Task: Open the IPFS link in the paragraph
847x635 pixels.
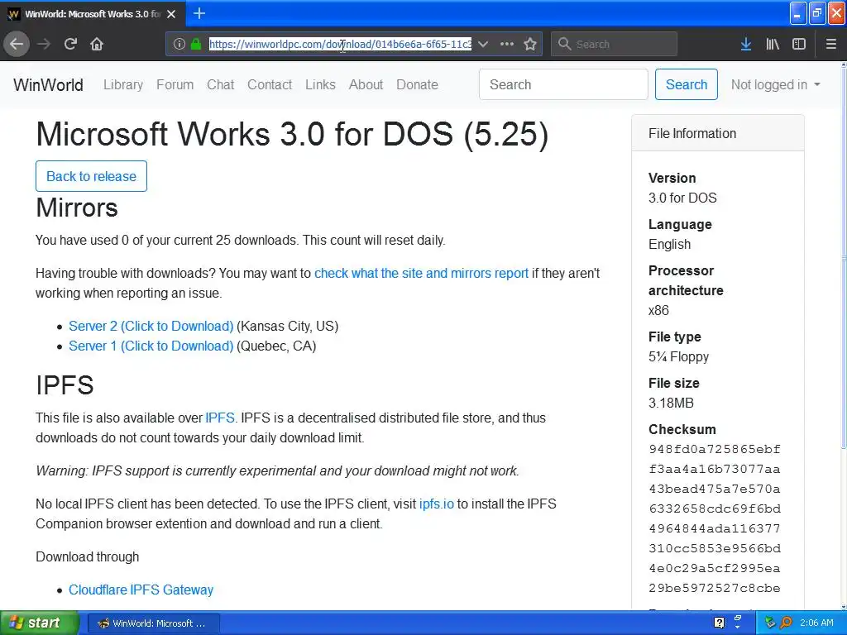Action: tap(220, 418)
